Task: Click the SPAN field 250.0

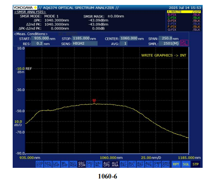Action: [x=165, y=38]
